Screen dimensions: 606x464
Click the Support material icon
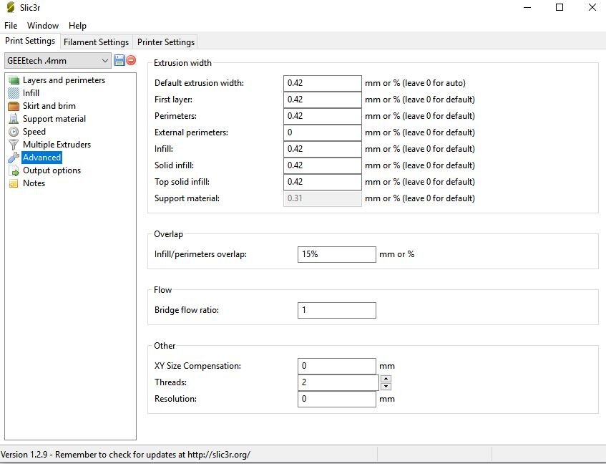coord(14,119)
